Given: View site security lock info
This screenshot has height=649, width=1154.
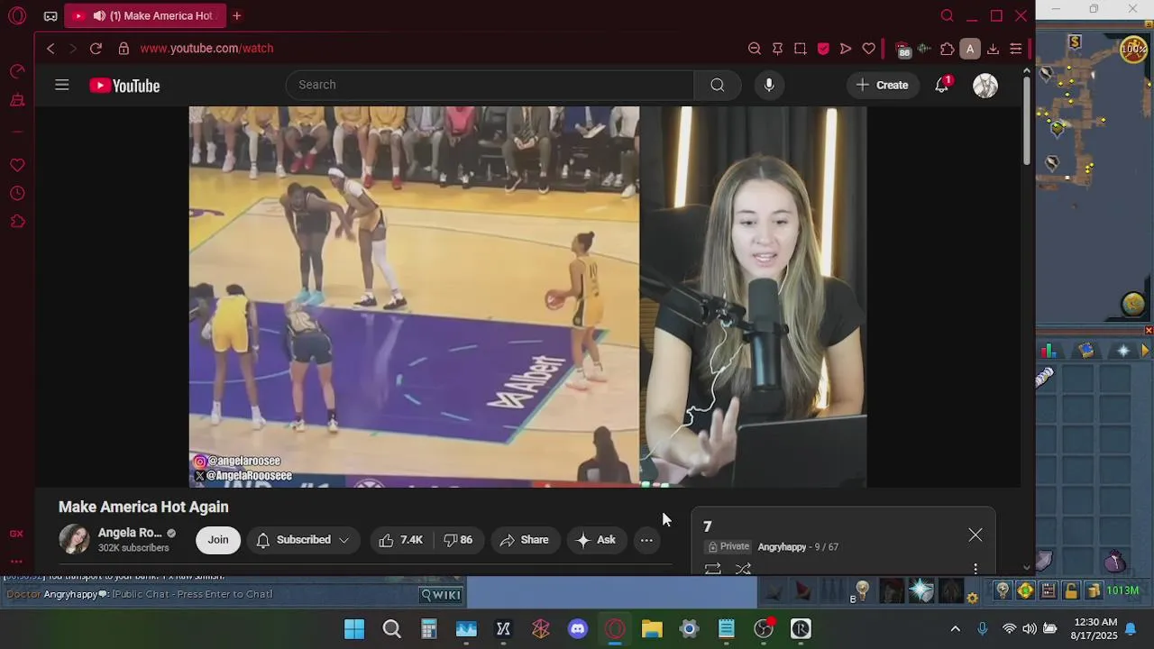Looking at the screenshot, I should (124, 49).
